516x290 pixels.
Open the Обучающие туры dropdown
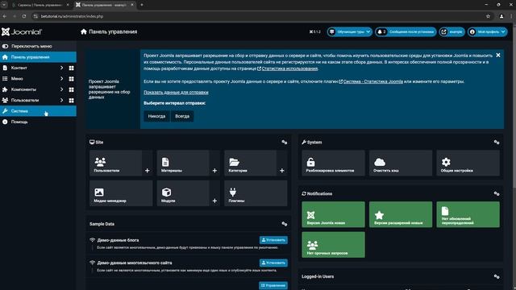pyautogui.click(x=349, y=32)
